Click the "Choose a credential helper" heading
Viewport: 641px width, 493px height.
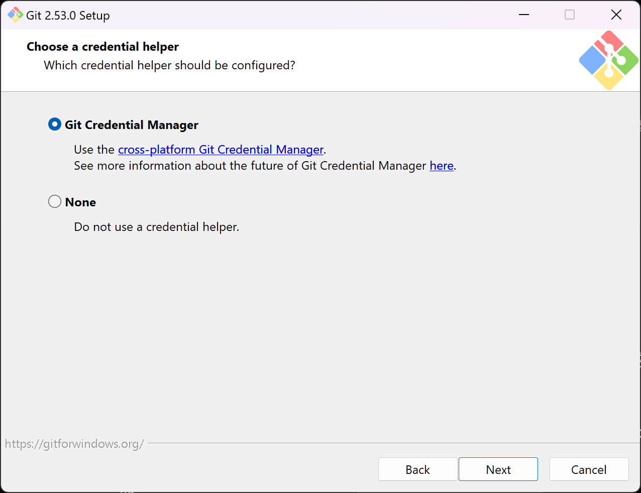(x=102, y=47)
